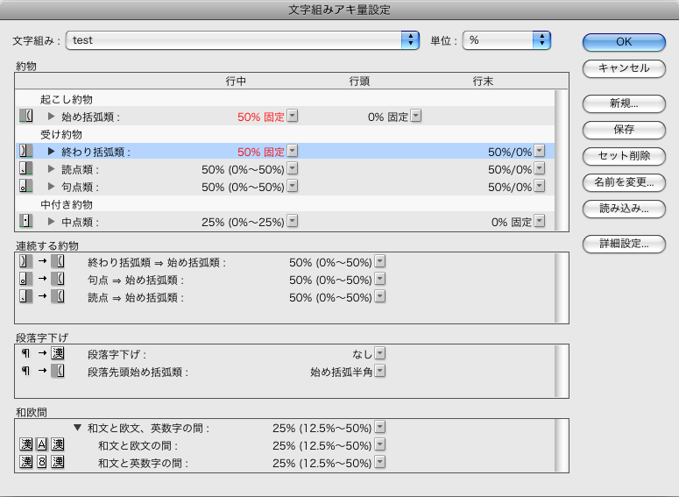
Task: Click the pilcrow icon in 段落字下げ row
Action: (25, 353)
